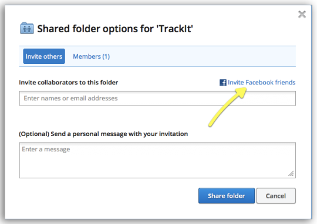Select the 'TrackIt' folder name in title
The height and width of the screenshot is (224, 317).
coord(175,29)
